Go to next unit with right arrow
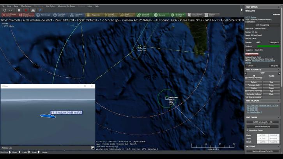The width and height of the screenshot is (283, 159). pyautogui.click(x=279, y=73)
